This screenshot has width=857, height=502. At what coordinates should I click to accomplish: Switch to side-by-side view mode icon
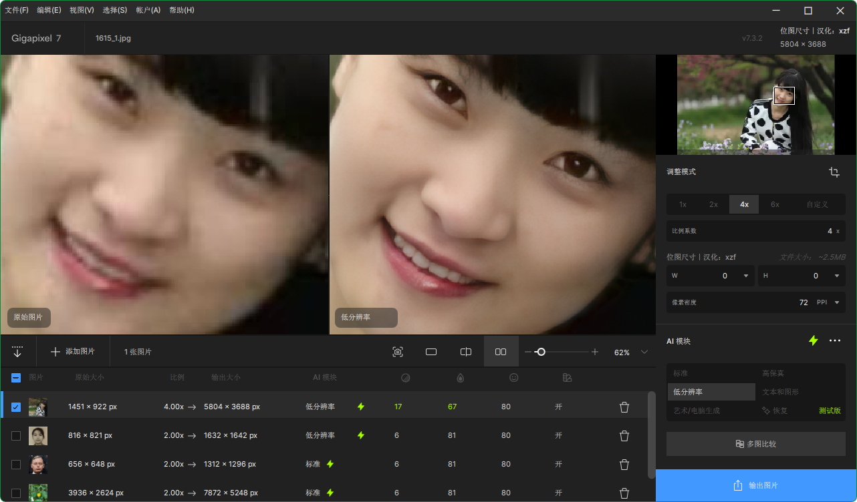click(501, 352)
